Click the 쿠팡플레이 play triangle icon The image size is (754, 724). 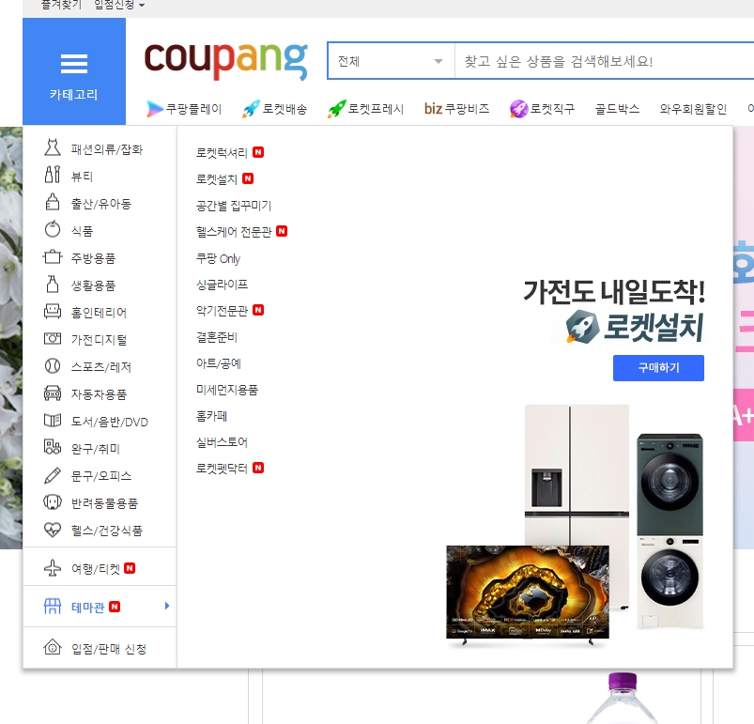(x=154, y=109)
